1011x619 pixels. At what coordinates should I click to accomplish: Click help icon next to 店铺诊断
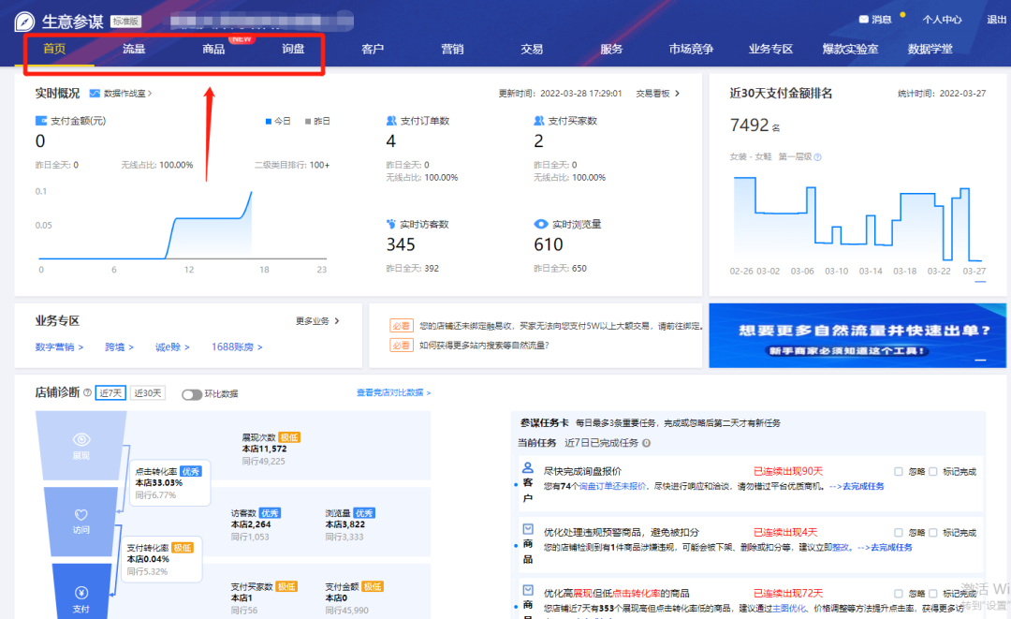tap(87, 392)
